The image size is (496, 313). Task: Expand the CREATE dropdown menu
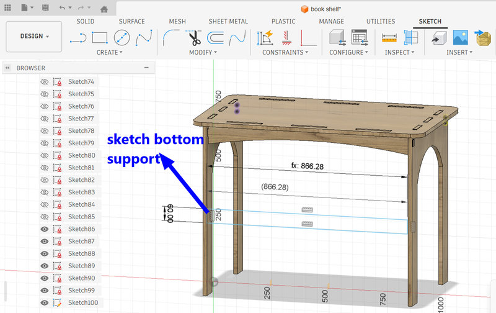[110, 52]
